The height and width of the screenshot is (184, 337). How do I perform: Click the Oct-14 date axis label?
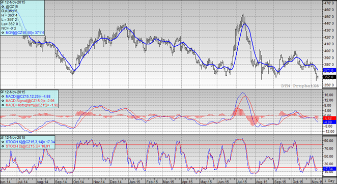click(78, 182)
